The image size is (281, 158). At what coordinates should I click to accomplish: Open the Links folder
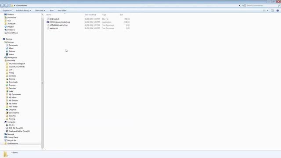[11, 91]
